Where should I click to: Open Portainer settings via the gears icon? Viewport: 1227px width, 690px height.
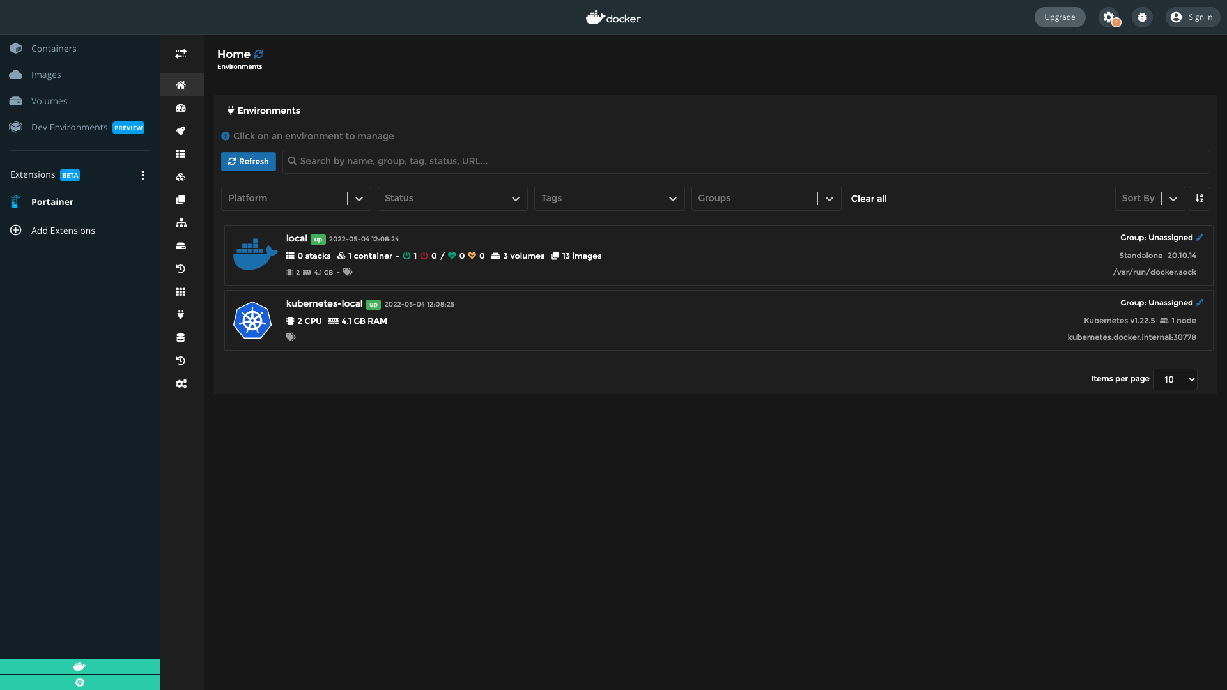181,384
